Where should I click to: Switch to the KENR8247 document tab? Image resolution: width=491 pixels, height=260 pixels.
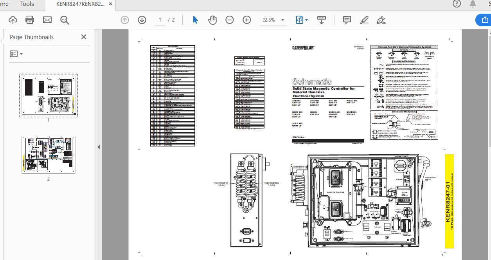tap(80, 4)
